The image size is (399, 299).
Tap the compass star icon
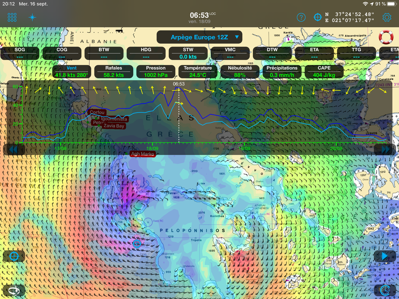[32, 17]
